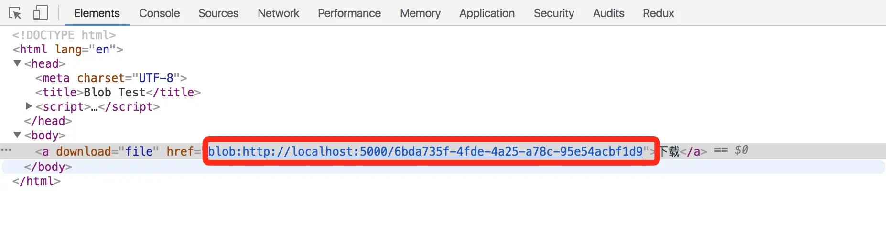Click the three-dots menu beside anchor line
The image size is (886, 230).
click(6, 150)
